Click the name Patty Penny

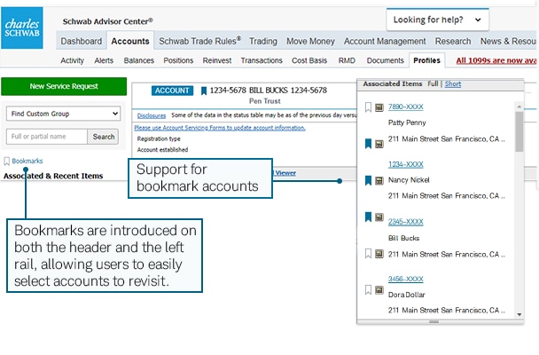click(x=407, y=122)
